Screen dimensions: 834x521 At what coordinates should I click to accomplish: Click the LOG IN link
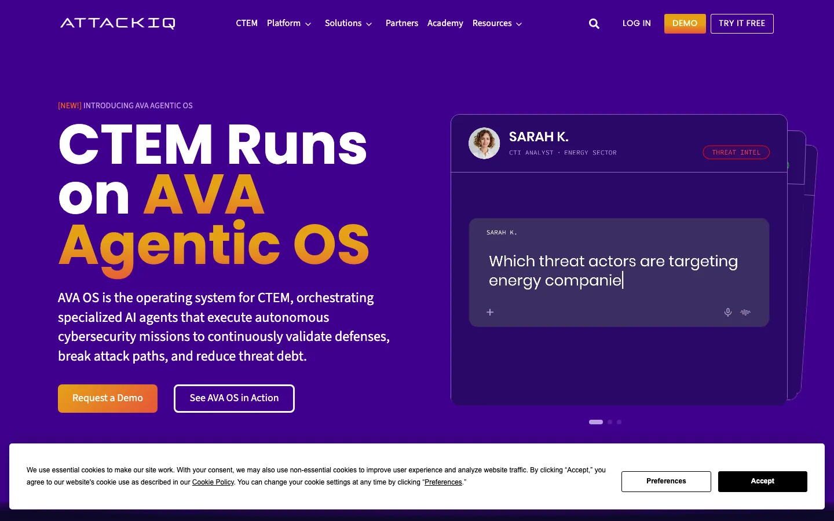(x=637, y=23)
